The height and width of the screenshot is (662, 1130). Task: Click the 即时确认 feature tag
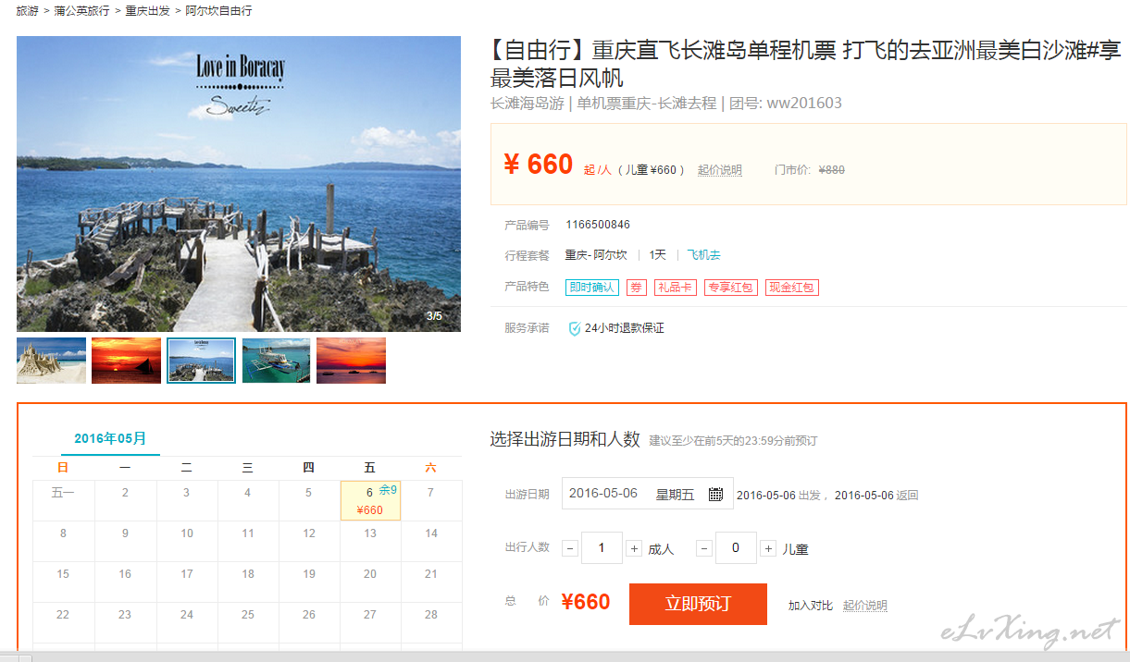[x=592, y=288]
